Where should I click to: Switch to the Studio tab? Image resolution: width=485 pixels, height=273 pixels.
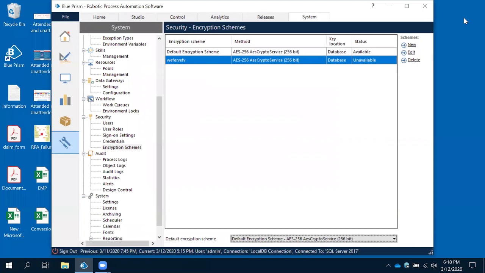point(138,17)
